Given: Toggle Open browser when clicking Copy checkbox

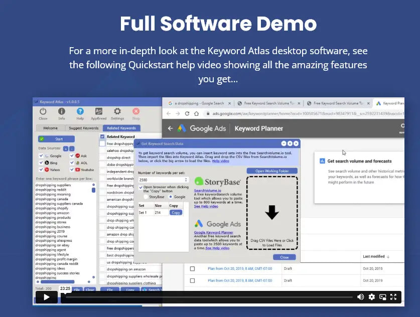Looking at the screenshot, I should pos(141,188).
